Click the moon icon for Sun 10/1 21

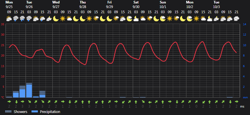point(183,19)
